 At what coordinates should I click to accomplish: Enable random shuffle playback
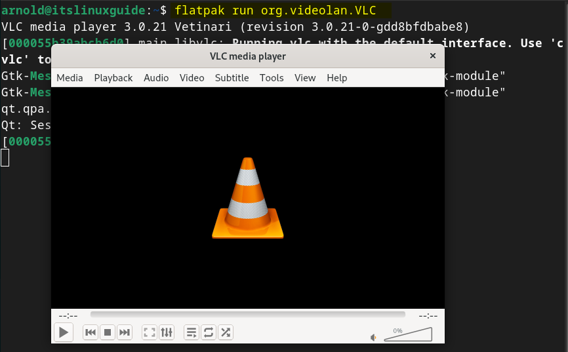(x=226, y=332)
